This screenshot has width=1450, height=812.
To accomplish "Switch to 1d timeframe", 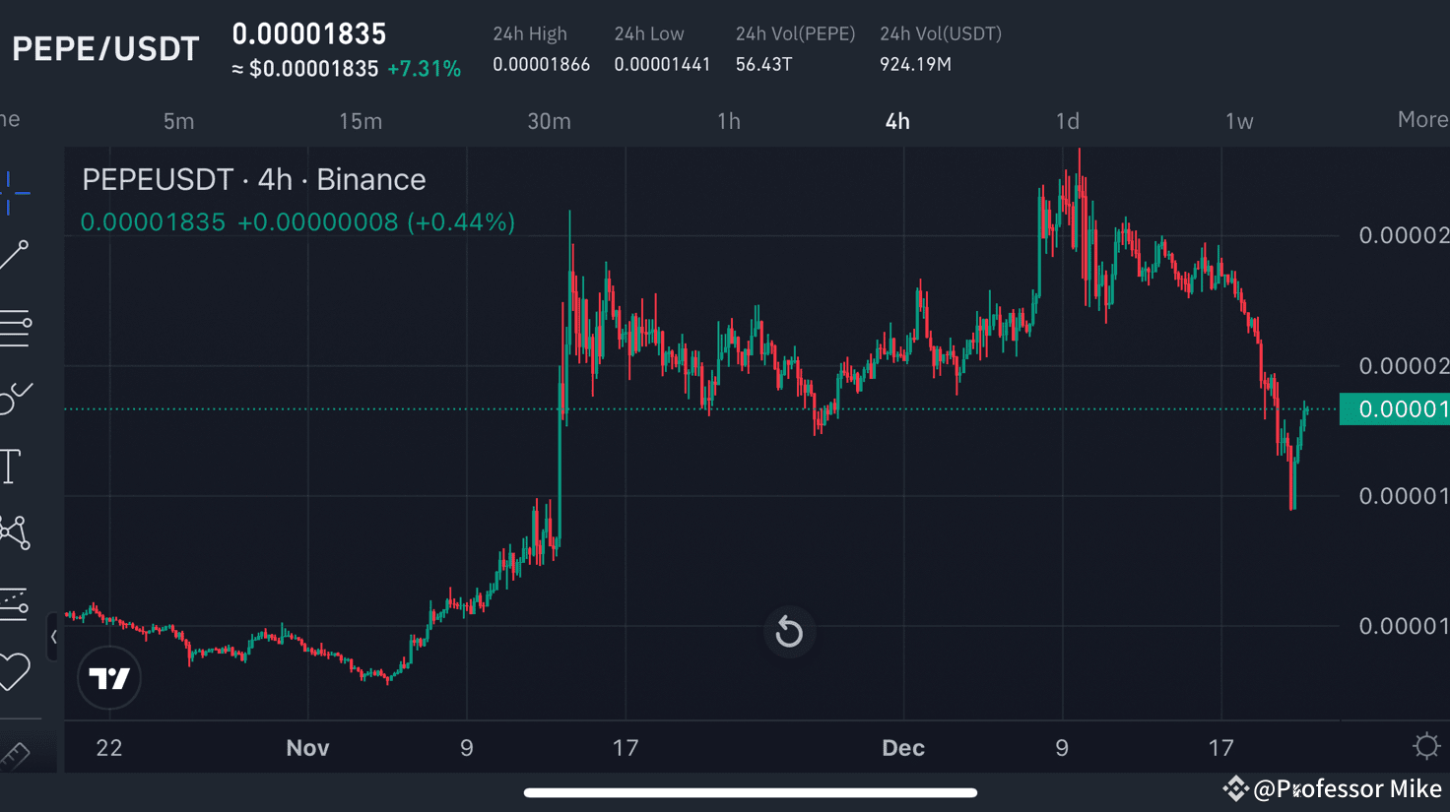I will coord(1068,121).
